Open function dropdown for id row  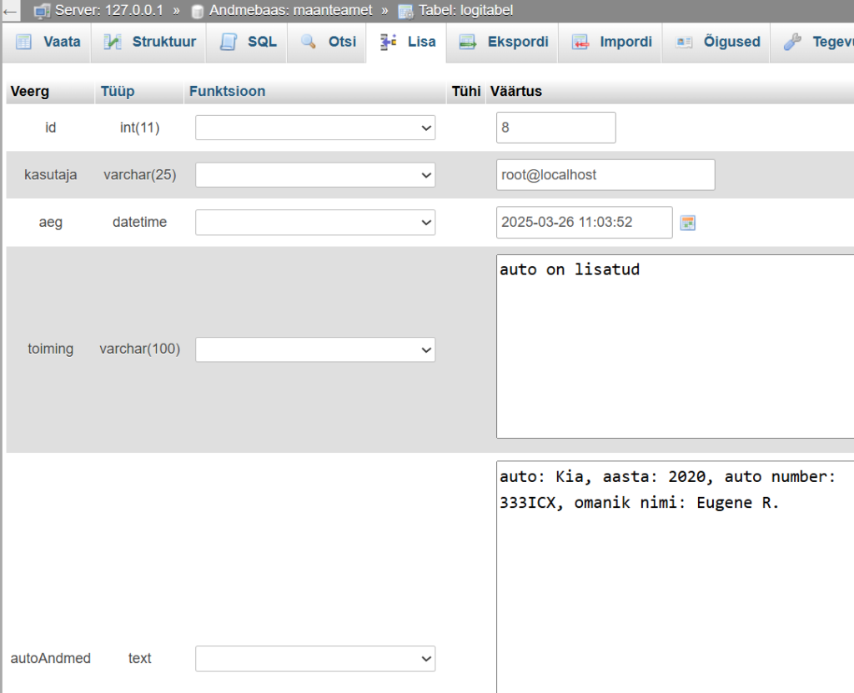(315, 128)
